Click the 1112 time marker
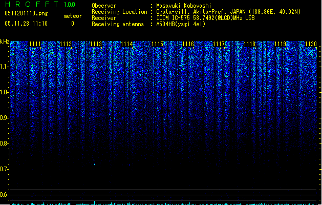 66,44
